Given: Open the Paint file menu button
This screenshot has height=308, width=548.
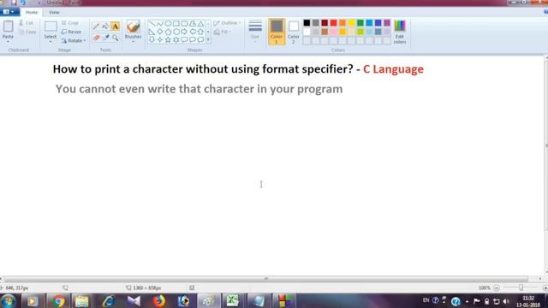Looking at the screenshot, I should [9, 12].
